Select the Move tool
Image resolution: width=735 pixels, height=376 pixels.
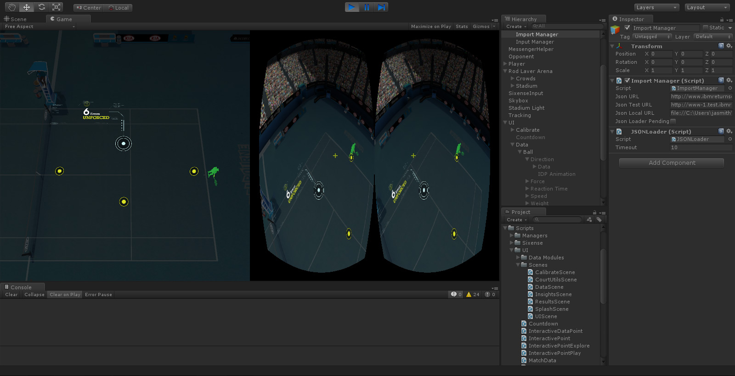[27, 7]
